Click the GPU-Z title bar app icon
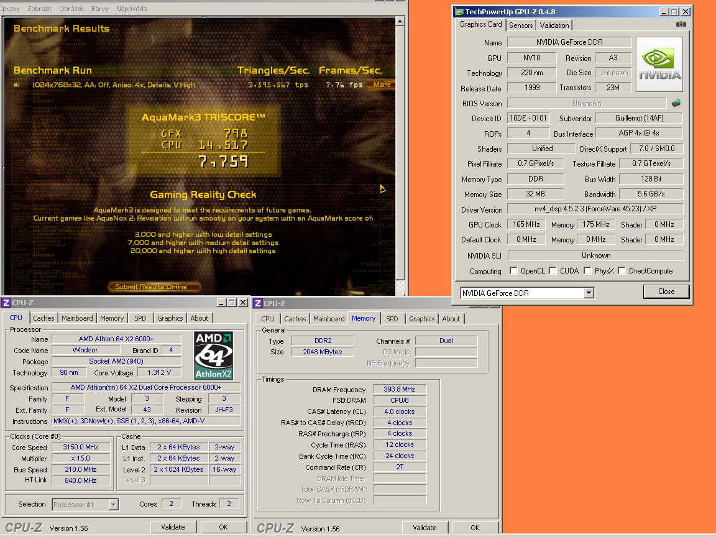 [459, 12]
